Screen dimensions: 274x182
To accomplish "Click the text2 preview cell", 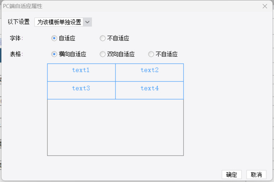I will (x=149, y=72).
